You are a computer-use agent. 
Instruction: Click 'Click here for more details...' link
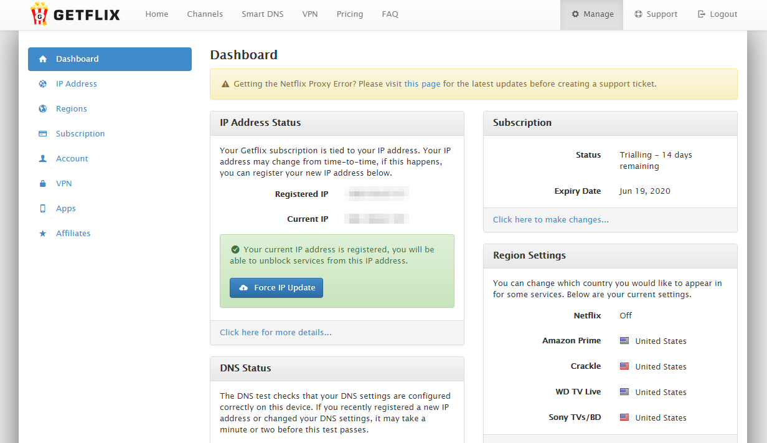[275, 333]
